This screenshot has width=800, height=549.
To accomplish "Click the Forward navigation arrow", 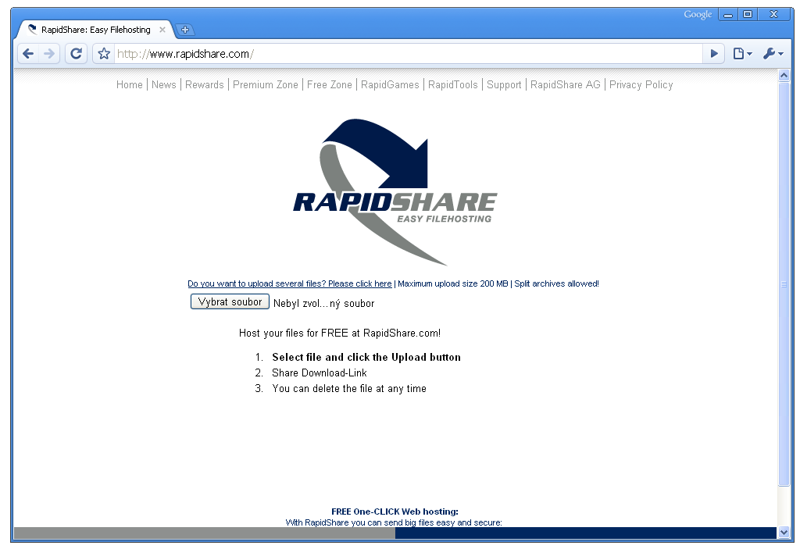I will coord(49,54).
